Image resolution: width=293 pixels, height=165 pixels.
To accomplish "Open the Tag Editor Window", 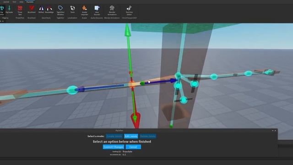I will 60,10.
